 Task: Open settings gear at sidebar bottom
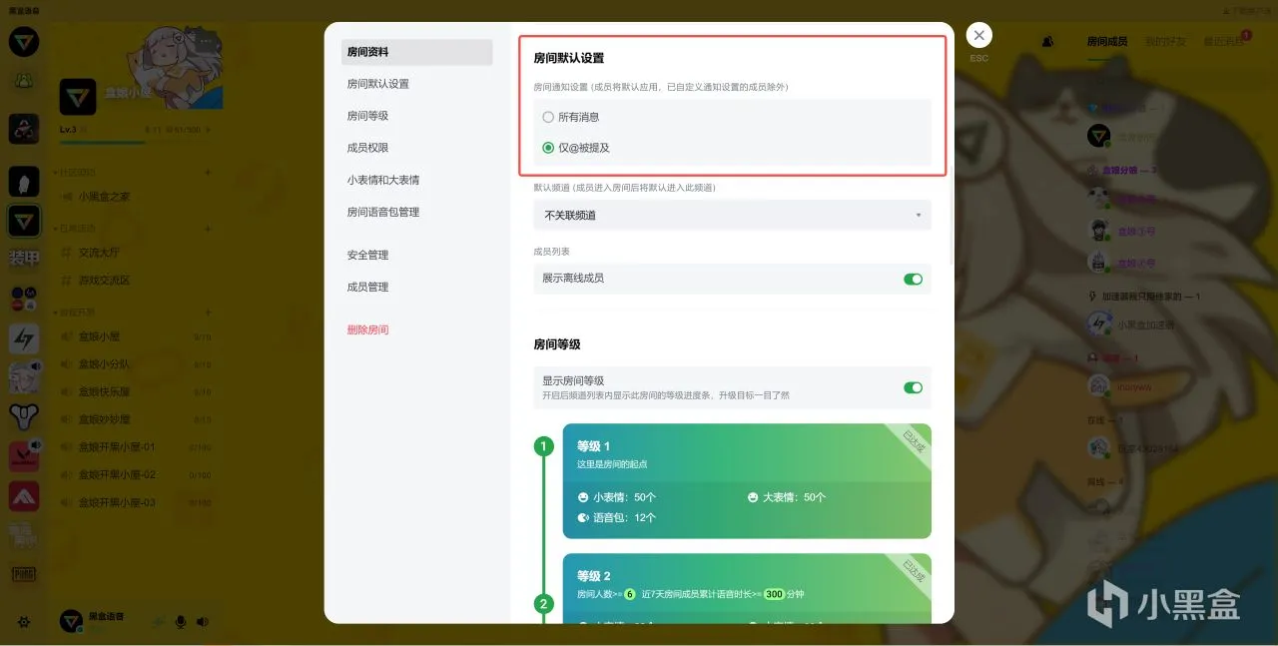[24, 622]
